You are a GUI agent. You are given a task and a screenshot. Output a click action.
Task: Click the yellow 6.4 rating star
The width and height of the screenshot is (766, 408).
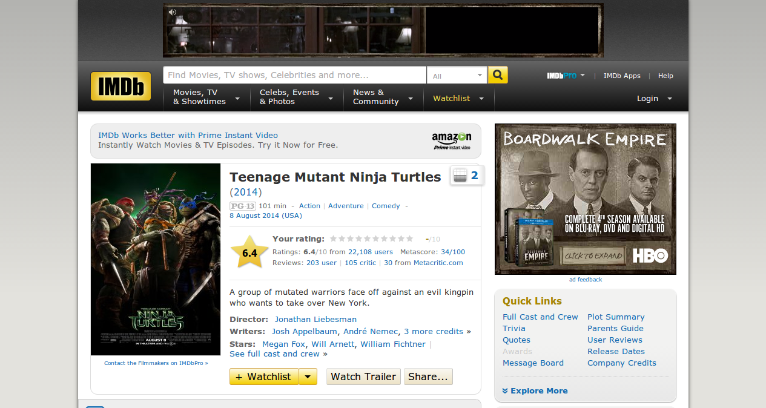(249, 253)
